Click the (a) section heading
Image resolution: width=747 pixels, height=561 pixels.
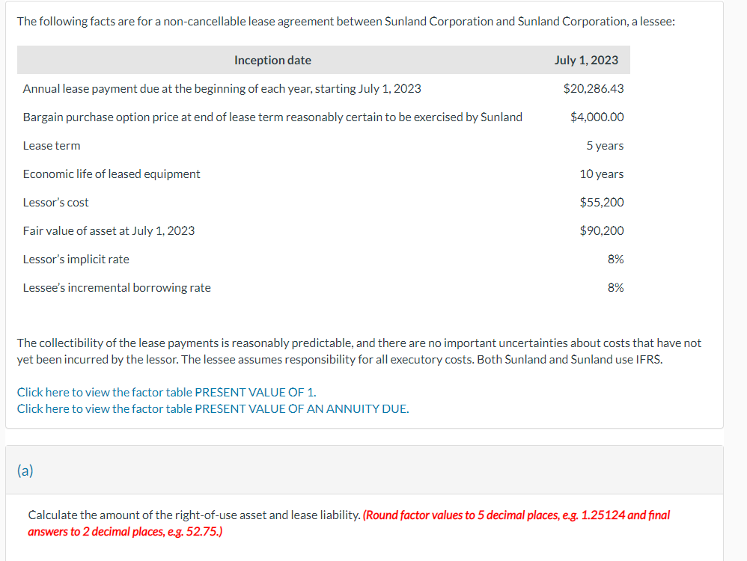(25, 470)
